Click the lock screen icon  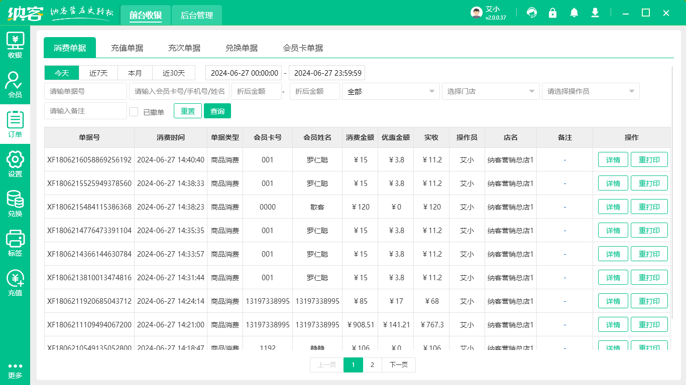[553, 13]
